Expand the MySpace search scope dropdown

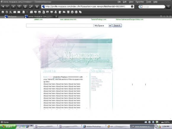click(x=110, y=26)
